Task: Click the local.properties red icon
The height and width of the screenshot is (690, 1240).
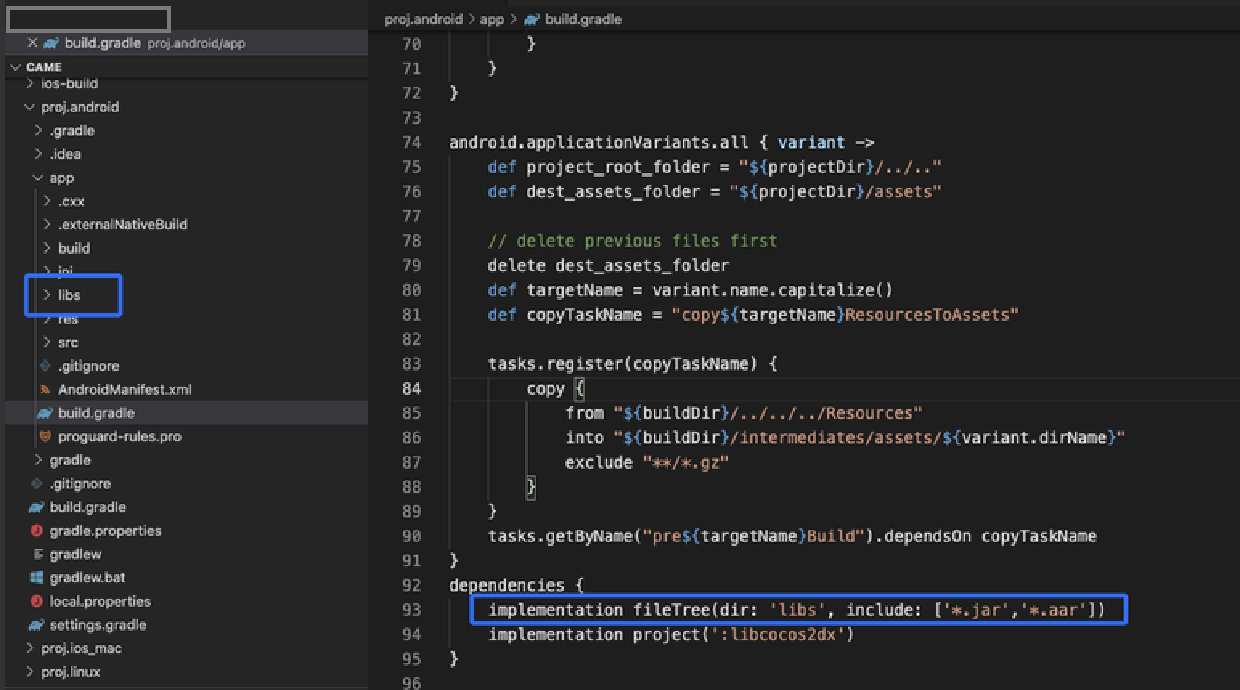Action: click(36, 601)
